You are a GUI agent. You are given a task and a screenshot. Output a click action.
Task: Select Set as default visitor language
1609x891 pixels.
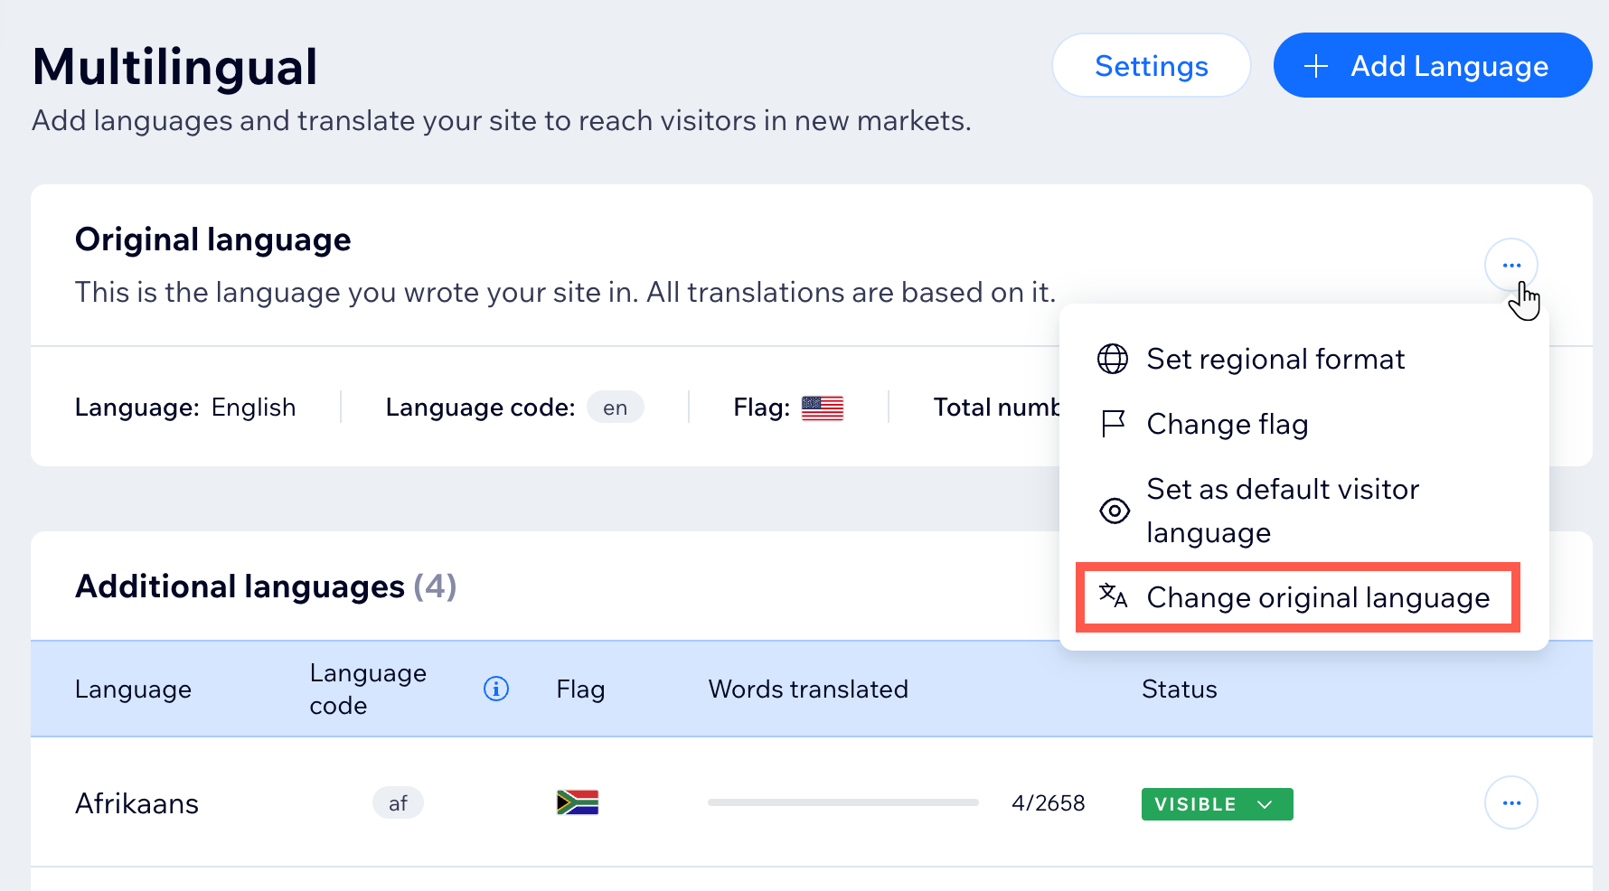point(1283,511)
